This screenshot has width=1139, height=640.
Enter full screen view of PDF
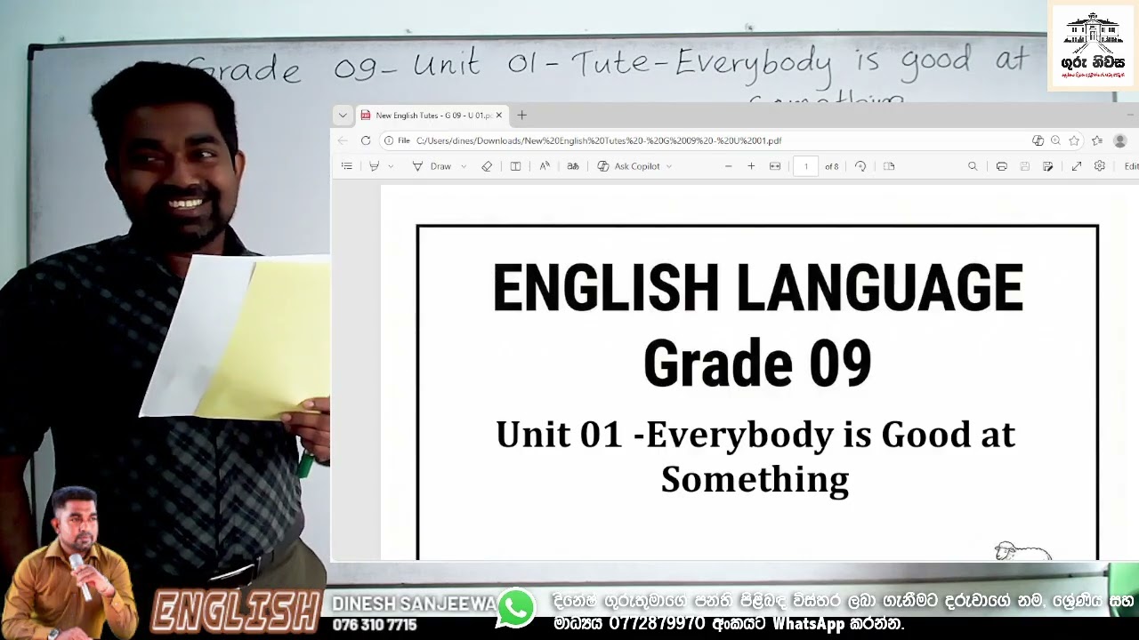1077,166
